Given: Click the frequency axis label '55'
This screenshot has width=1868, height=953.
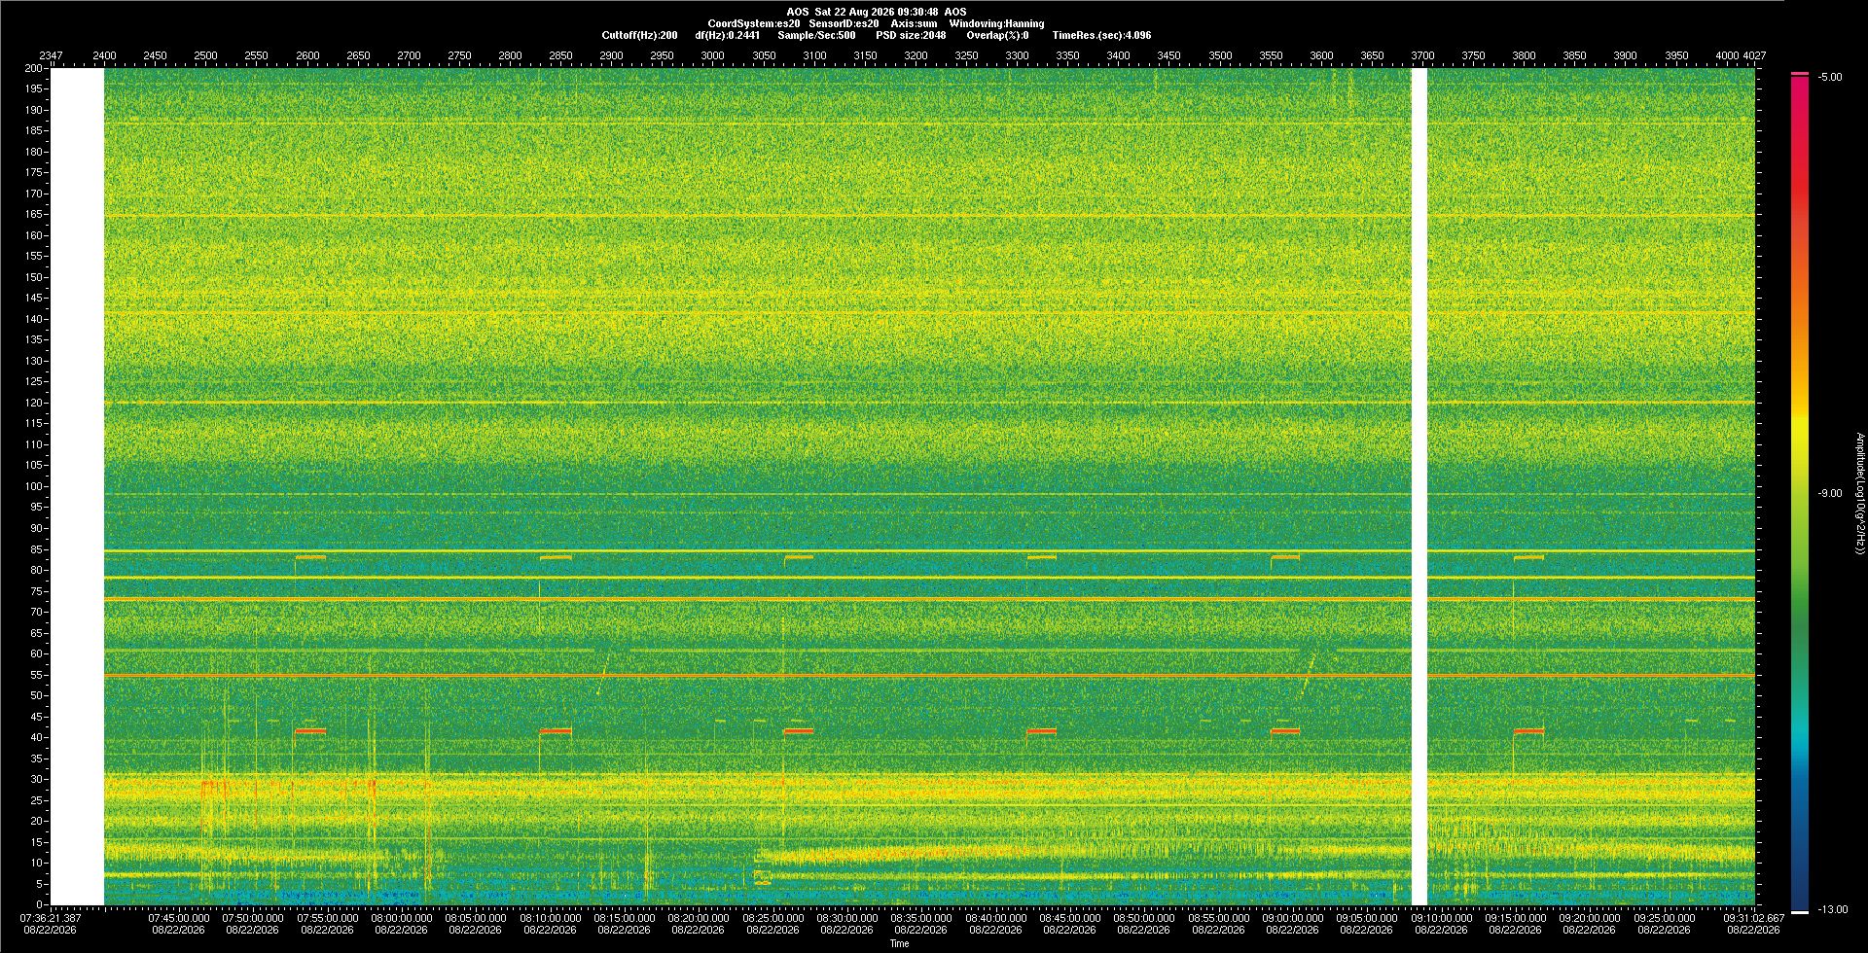Looking at the screenshot, I should [37, 675].
